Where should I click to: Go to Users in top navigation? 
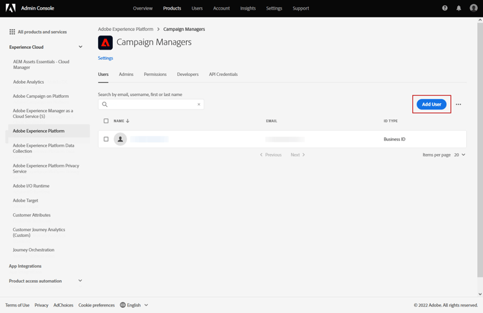click(197, 8)
